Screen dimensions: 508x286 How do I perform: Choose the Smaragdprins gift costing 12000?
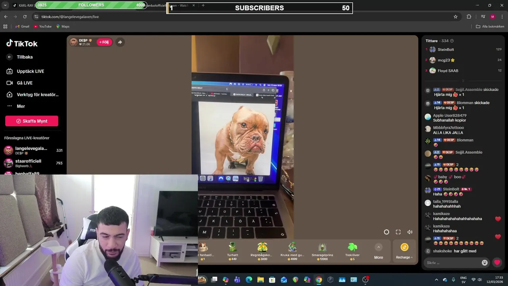pos(322,251)
